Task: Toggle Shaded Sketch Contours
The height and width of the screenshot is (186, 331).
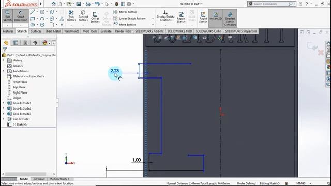Action: (230, 19)
